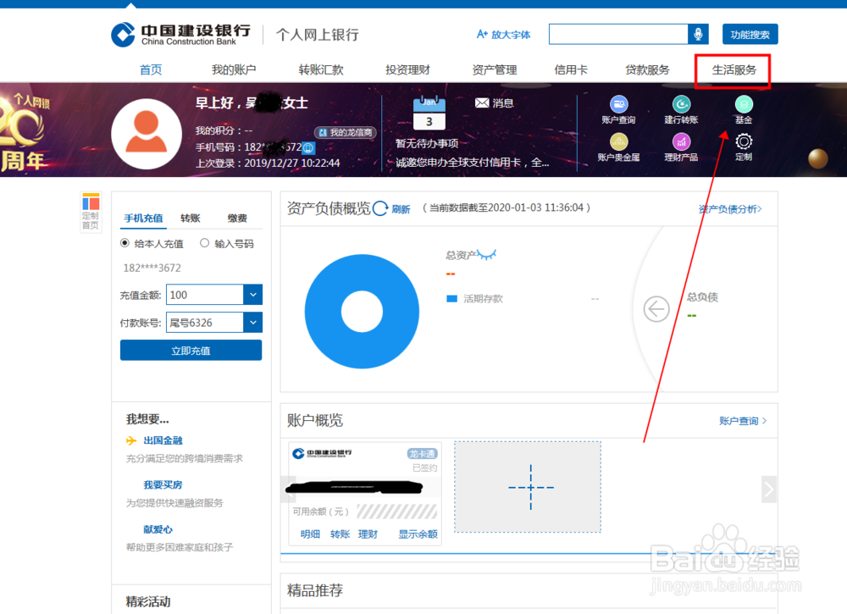This screenshot has height=614, width=847.
Task: Click the blue donut asset chart
Action: [362, 312]
